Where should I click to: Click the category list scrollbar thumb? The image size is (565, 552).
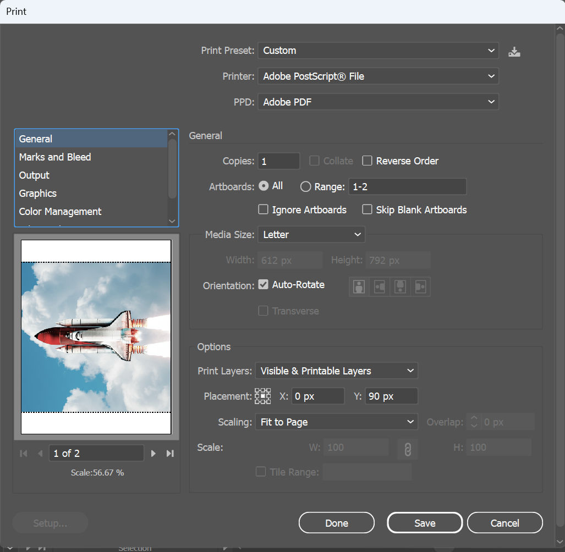click(x=172, y=169)
